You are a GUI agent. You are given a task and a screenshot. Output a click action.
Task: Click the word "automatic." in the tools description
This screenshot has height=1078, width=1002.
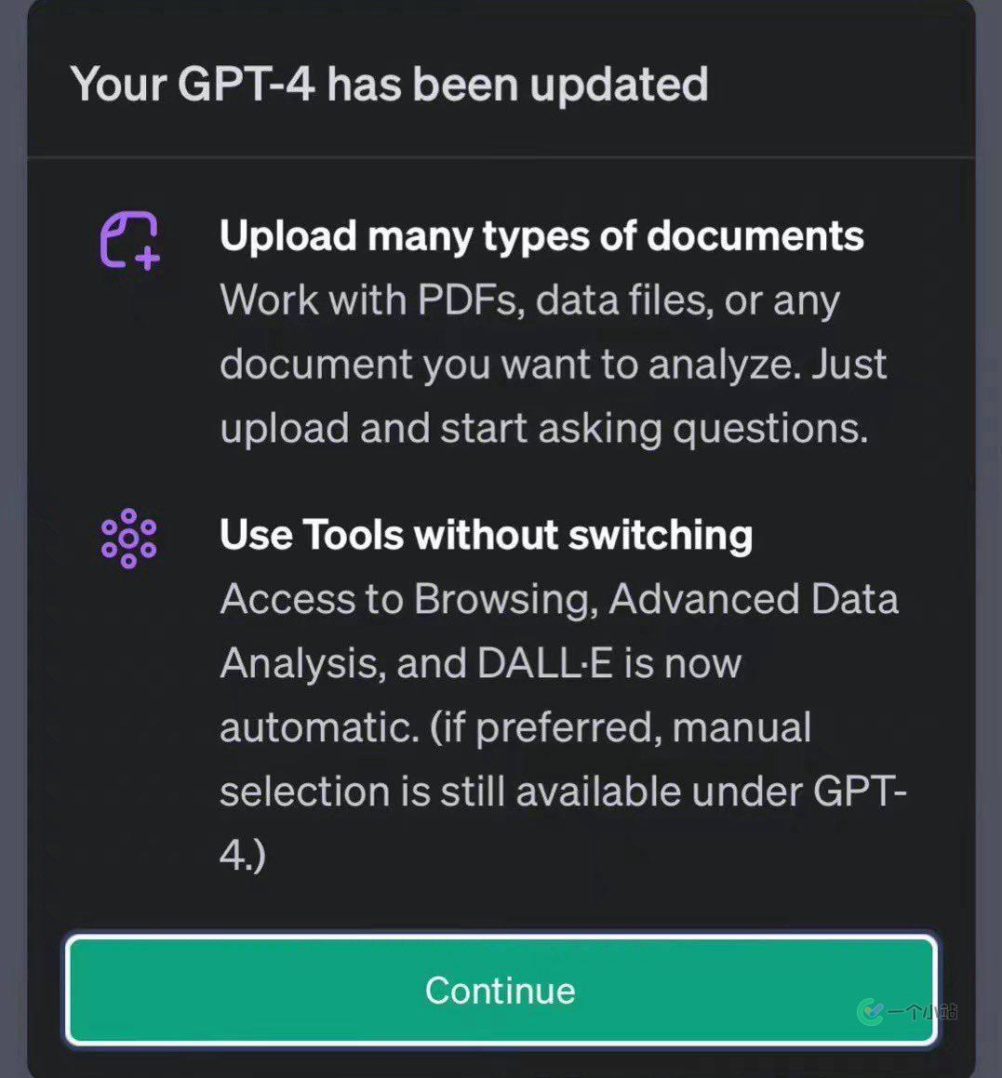318,727
